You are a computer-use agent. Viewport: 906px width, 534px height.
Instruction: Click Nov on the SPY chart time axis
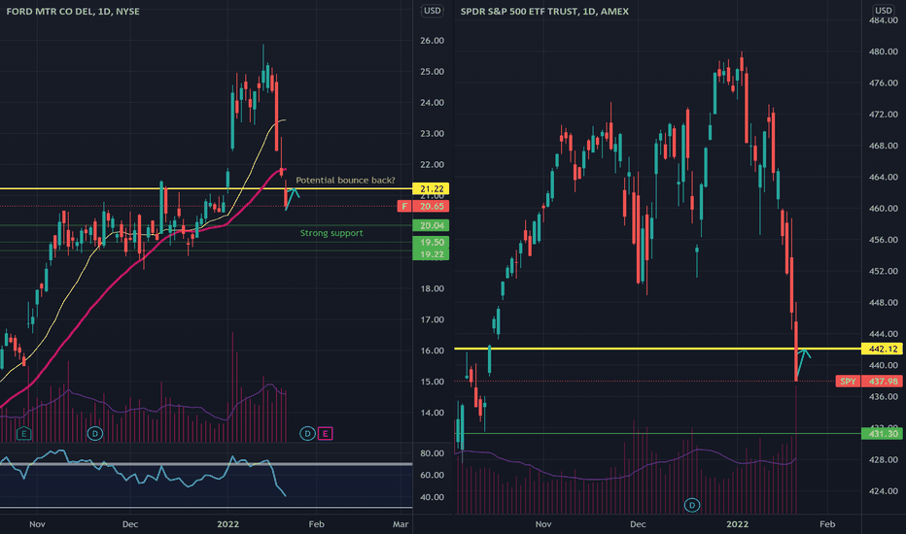click(543, 524)
